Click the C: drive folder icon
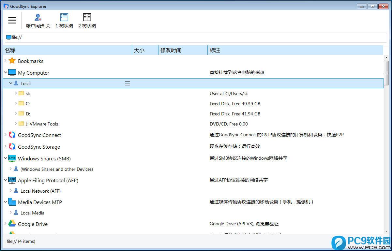 [21, 103]
